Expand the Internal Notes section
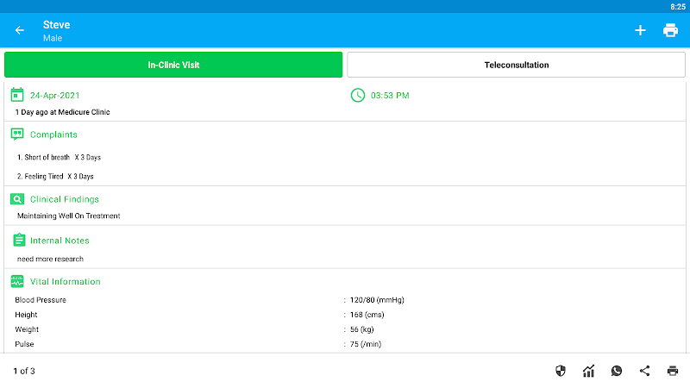 point(59,241)
